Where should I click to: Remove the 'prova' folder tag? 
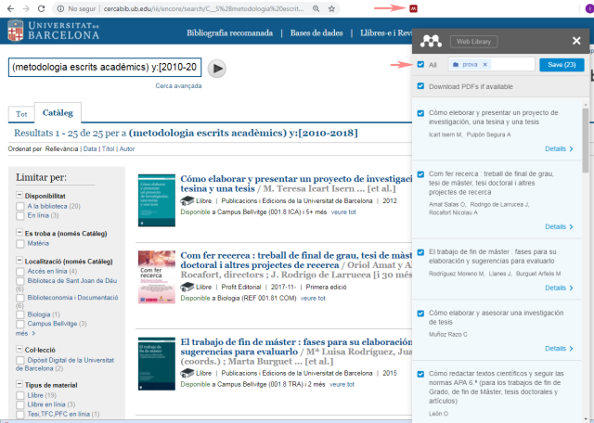coord(485,65)
